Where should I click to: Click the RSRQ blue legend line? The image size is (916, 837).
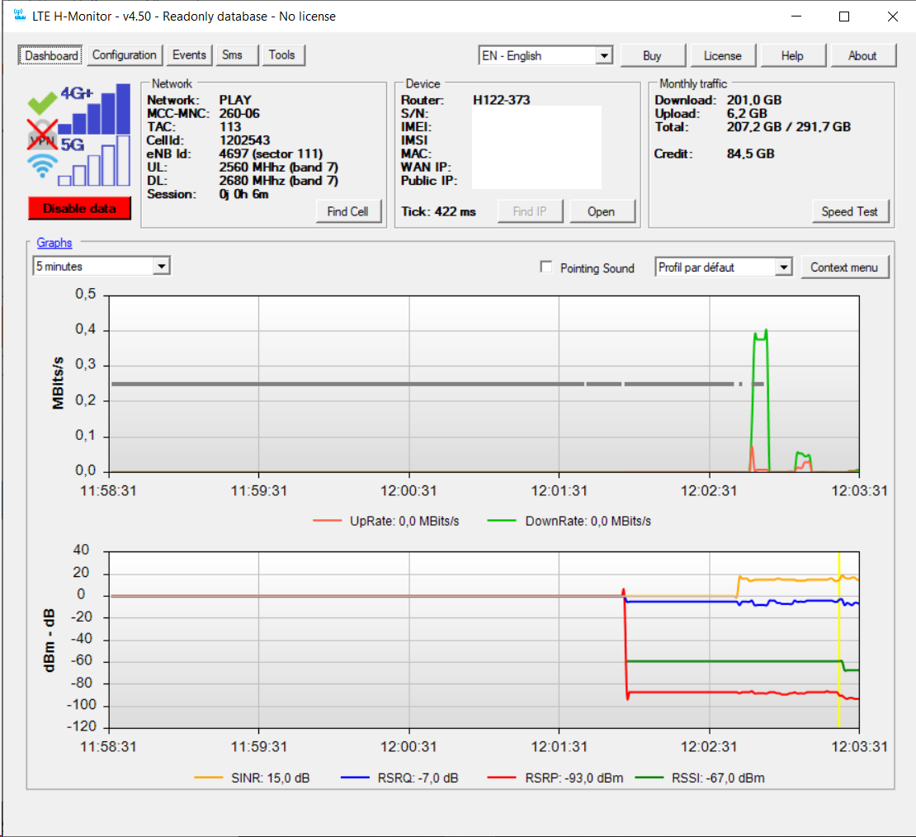355,778
